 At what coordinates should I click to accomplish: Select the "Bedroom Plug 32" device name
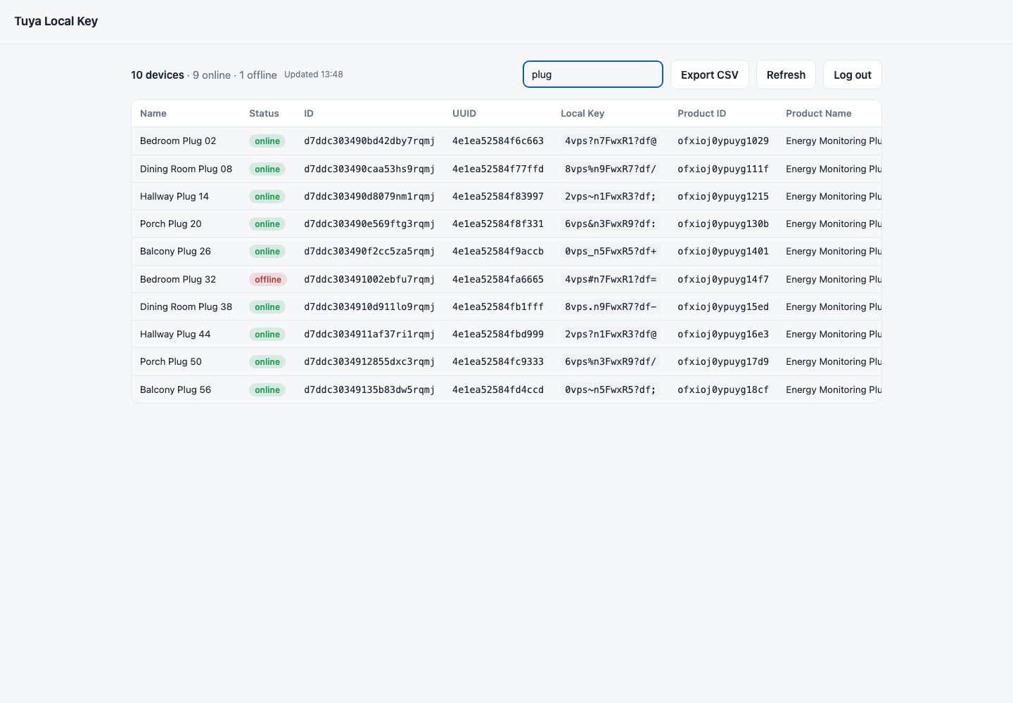pyautogui.click(x=178, y=279)
